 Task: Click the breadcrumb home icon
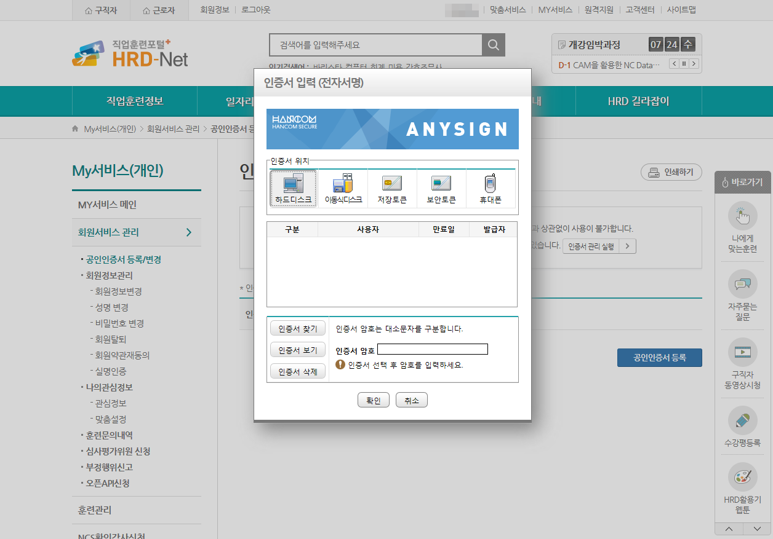pyautogui.click(x=75, y=129)
